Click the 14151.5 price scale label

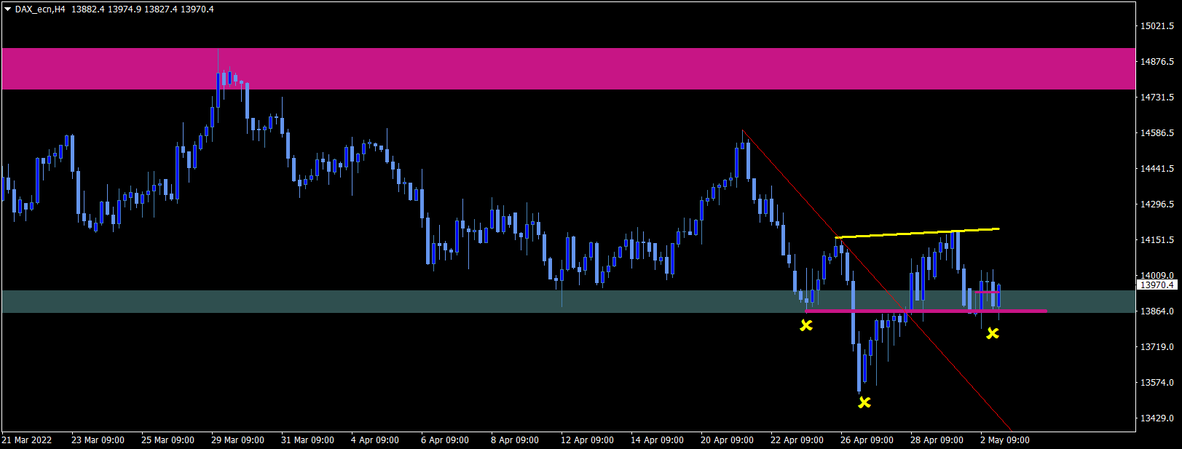point(1157,240)
